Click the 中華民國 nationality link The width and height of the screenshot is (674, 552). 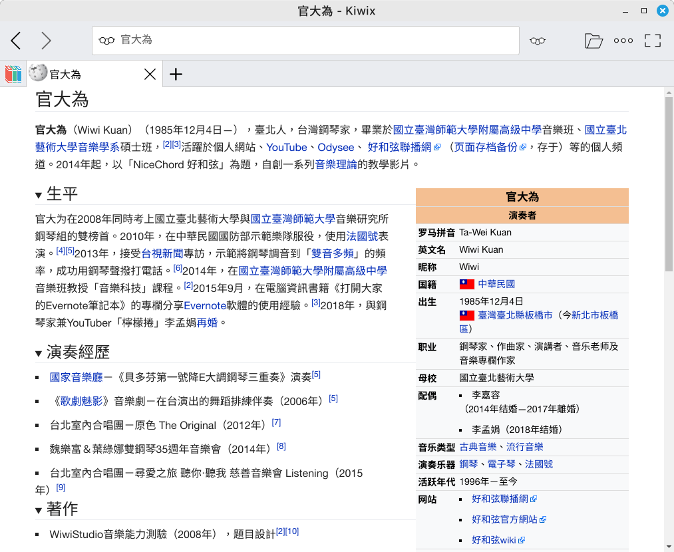point(496,284)
